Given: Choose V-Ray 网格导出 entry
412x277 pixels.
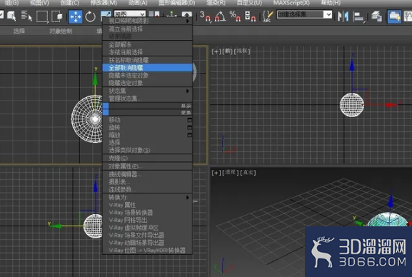Looking at the screenshot, I should pos(147,220).
